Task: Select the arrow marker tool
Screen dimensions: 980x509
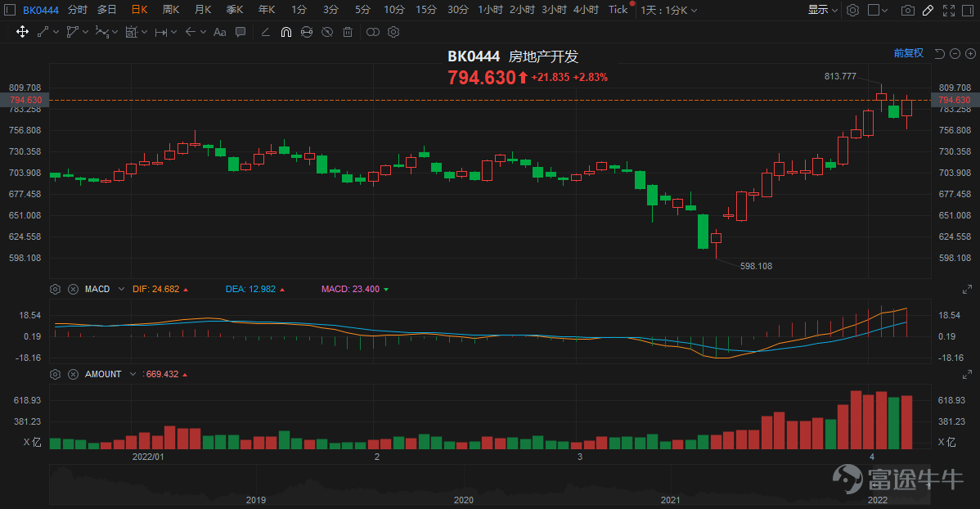Action: tap(191, 32)
